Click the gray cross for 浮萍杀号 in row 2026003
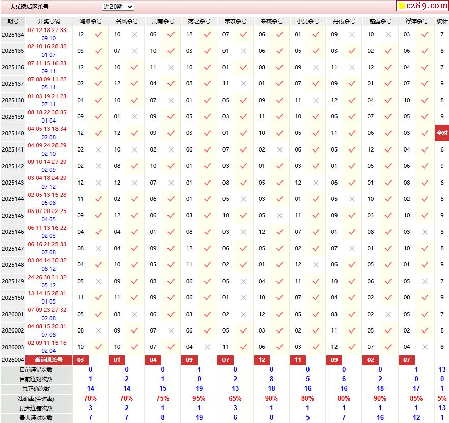The width and height of the screenshot is (449, 423). (425, 347)
